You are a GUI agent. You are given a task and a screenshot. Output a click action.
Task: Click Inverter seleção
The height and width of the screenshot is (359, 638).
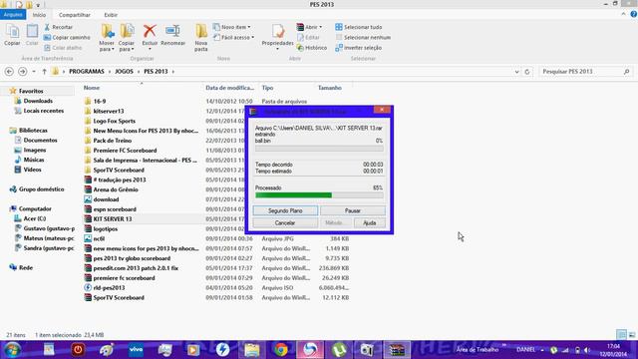click(359, 48)
